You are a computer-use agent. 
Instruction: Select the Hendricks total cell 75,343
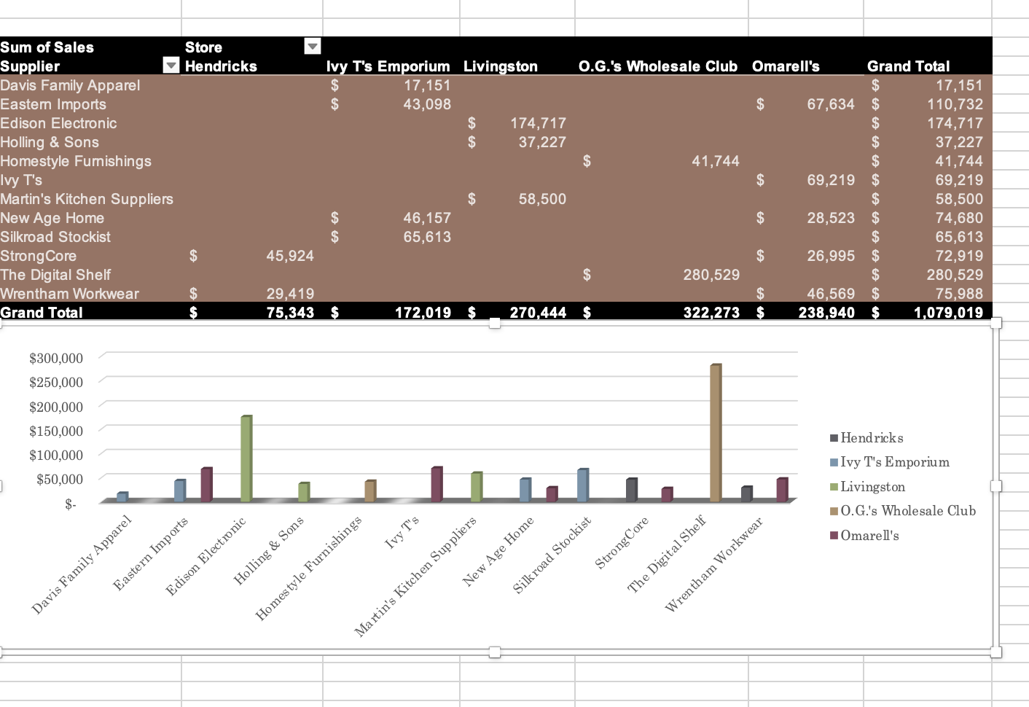click(252, 312)
